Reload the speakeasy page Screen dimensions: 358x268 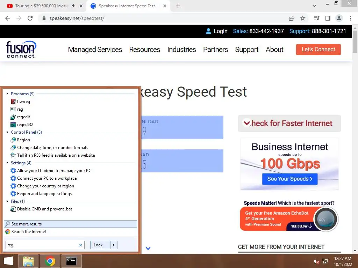pos(30,18)
